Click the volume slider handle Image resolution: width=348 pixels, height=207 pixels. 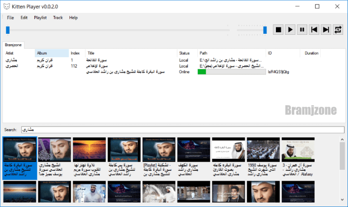click(x=265, y=30)
